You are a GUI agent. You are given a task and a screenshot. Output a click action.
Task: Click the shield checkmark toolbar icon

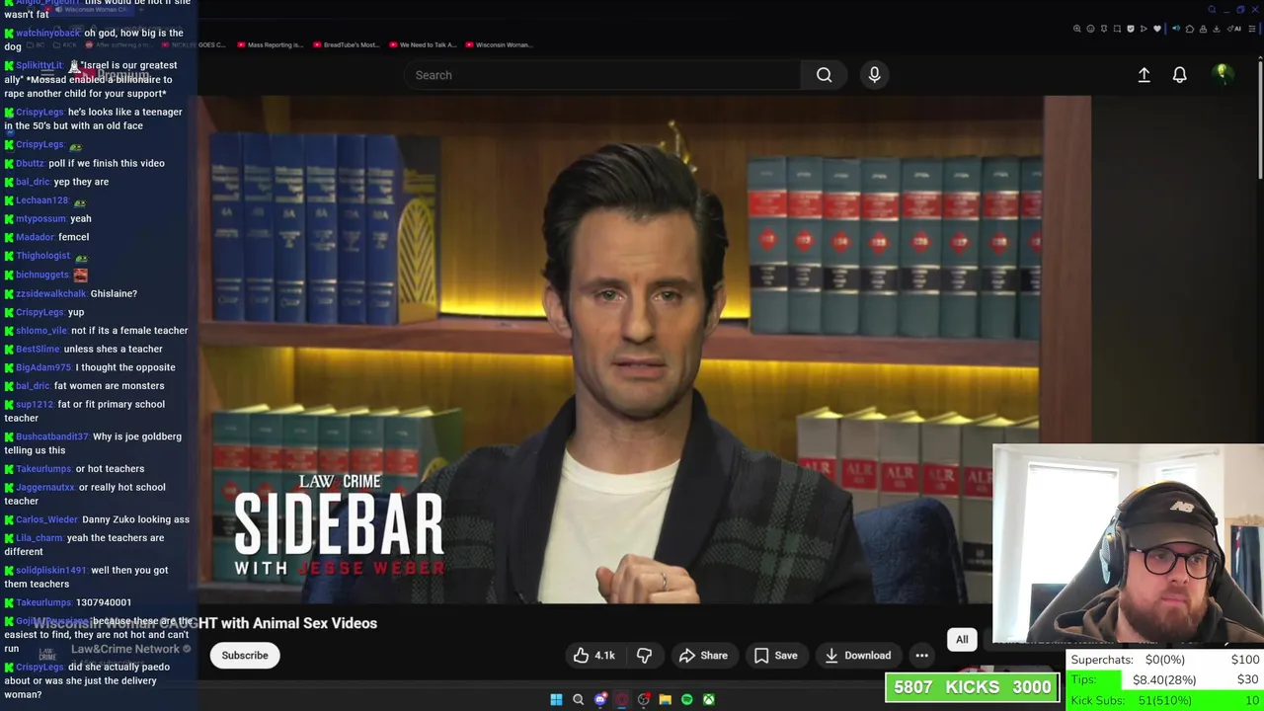click(1131, 29)
